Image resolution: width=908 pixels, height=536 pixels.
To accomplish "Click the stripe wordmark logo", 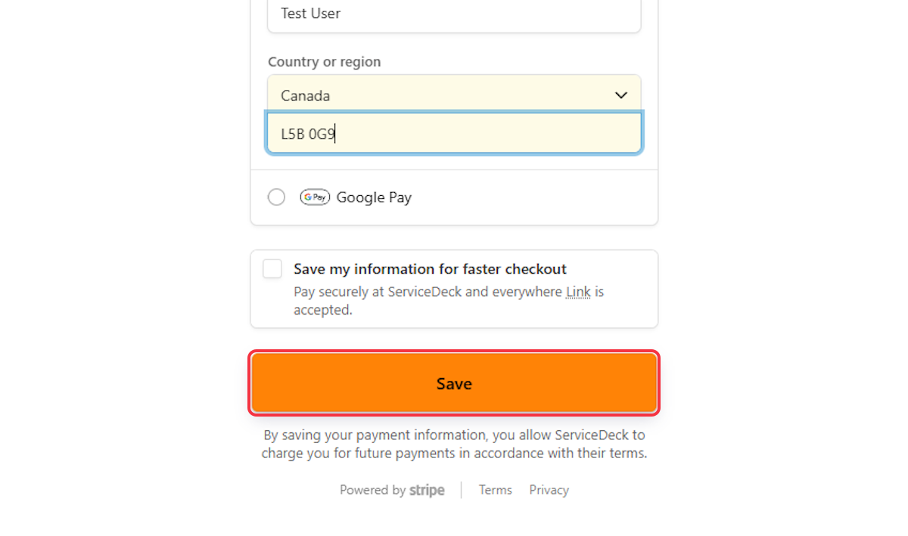I will point(428,490).
